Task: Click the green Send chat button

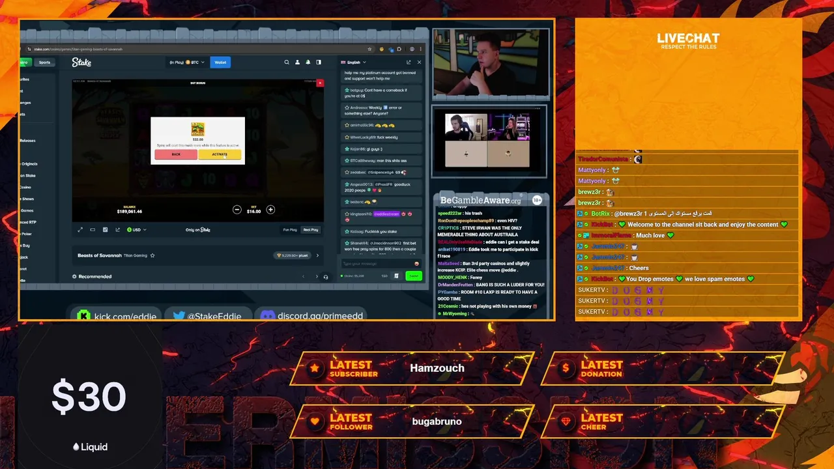Action: click(x=413, y=276)
